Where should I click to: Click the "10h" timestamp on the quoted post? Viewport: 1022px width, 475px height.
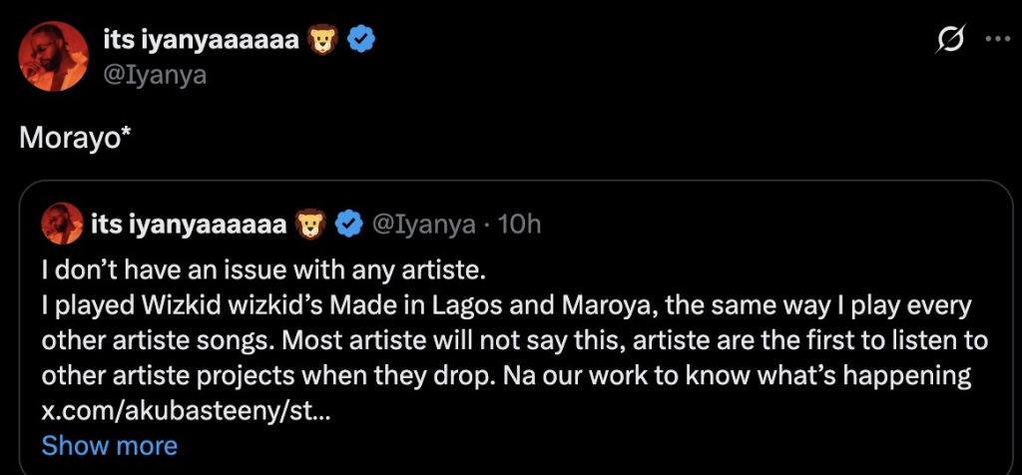(519, 225)
